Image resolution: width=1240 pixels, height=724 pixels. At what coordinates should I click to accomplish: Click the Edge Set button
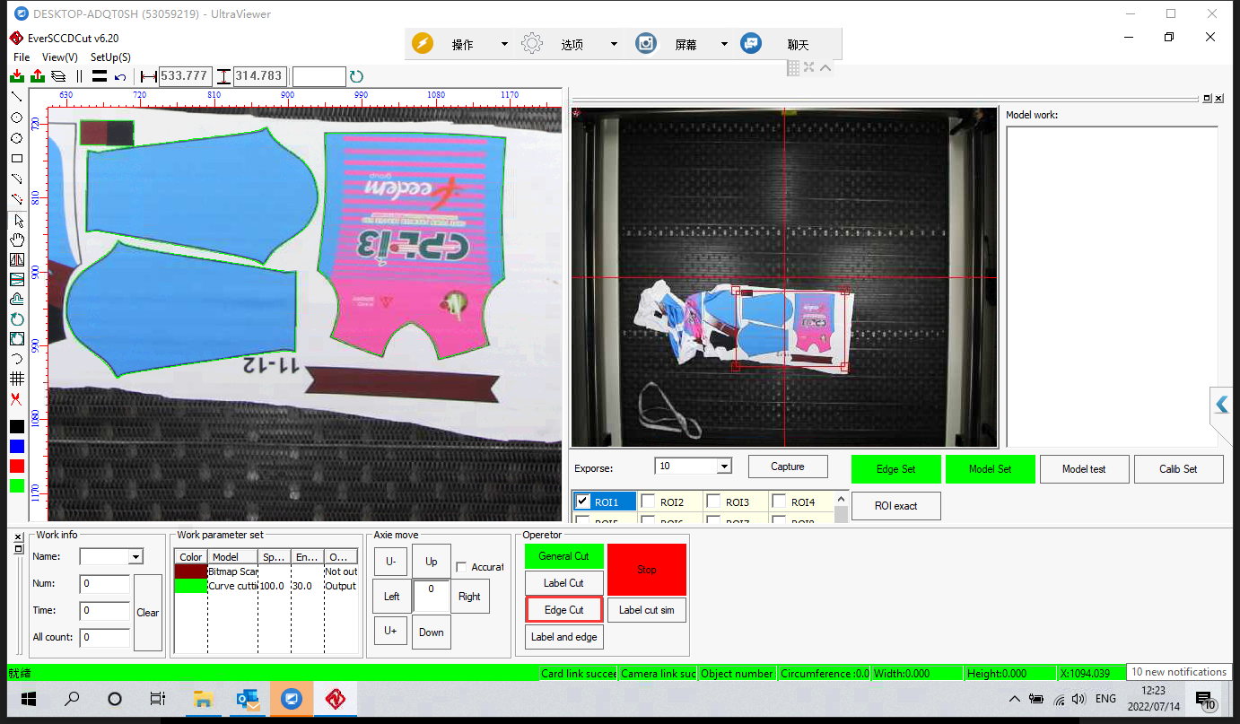(896, 469)
